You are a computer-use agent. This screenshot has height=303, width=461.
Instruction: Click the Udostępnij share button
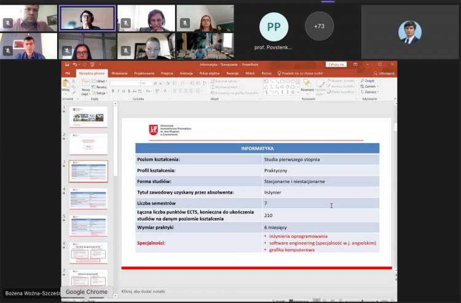385,73
